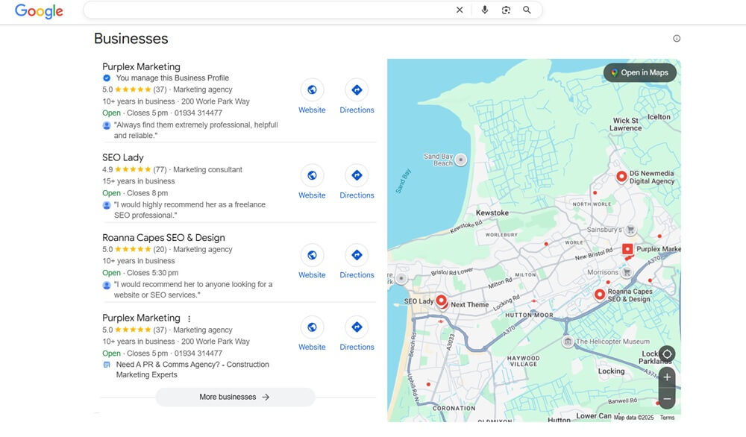The height and width of the screenshot is (437, 746).
Task: Open the first Purplex Marketing business title
Action: pyautogui.click(x=141, y=66)
